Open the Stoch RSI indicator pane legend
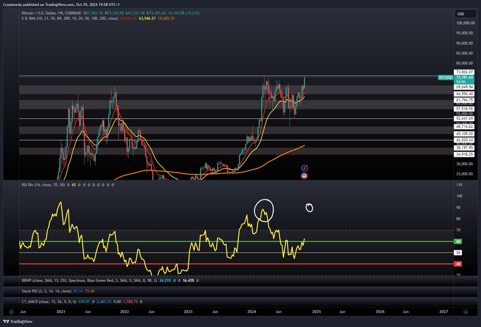The image size is (481, 327). (47, 291)
